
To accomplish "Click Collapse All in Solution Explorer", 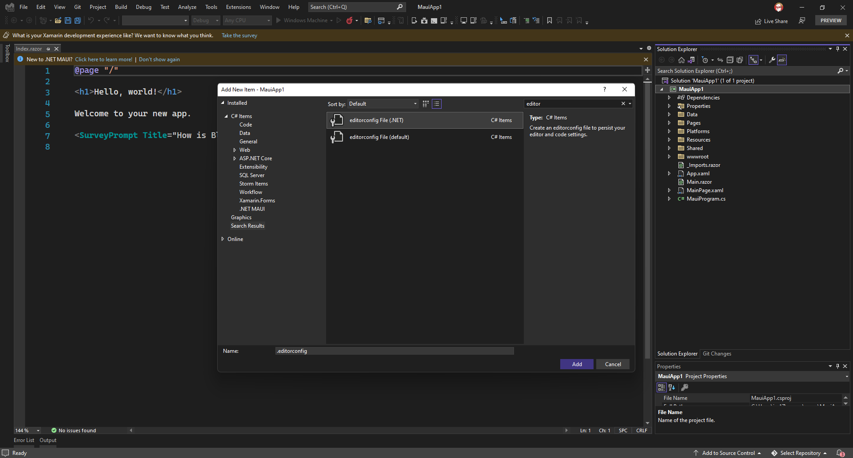I will pos(729,60).
